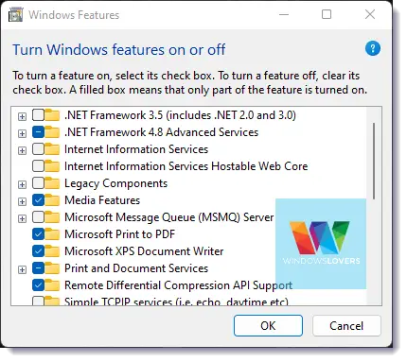Viewport: 407px width, 362px height.
Task: Click the OK button
Action: [x=268, y=325]
